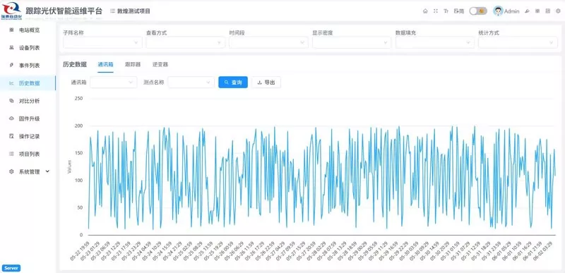Expand the 系统管理 submenu chevron

coord(47,171)
